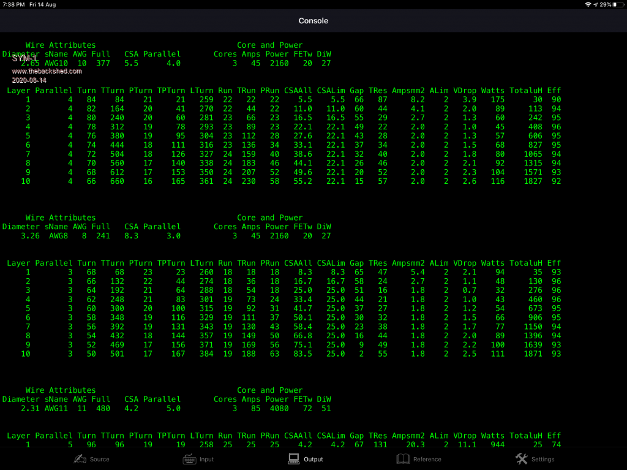The image size is (627, 470).
Task: Select the Output tab label
Action: (313, 459)
